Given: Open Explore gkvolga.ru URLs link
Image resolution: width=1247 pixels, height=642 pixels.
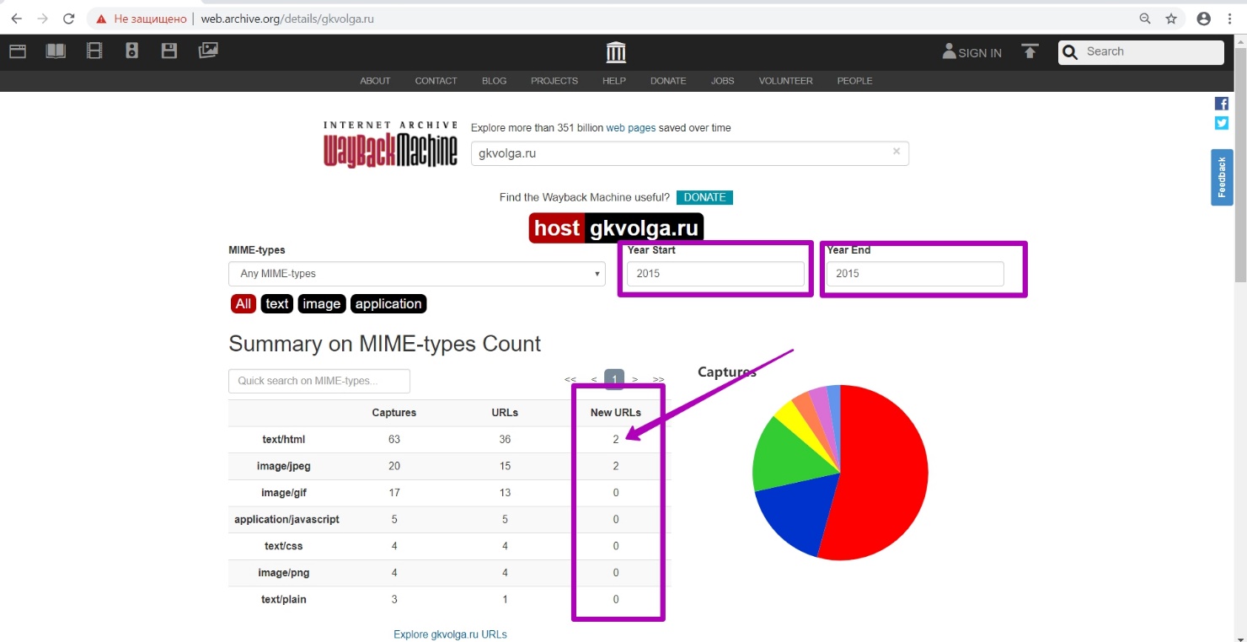Looking at the screenshot, I should (450, 634).
